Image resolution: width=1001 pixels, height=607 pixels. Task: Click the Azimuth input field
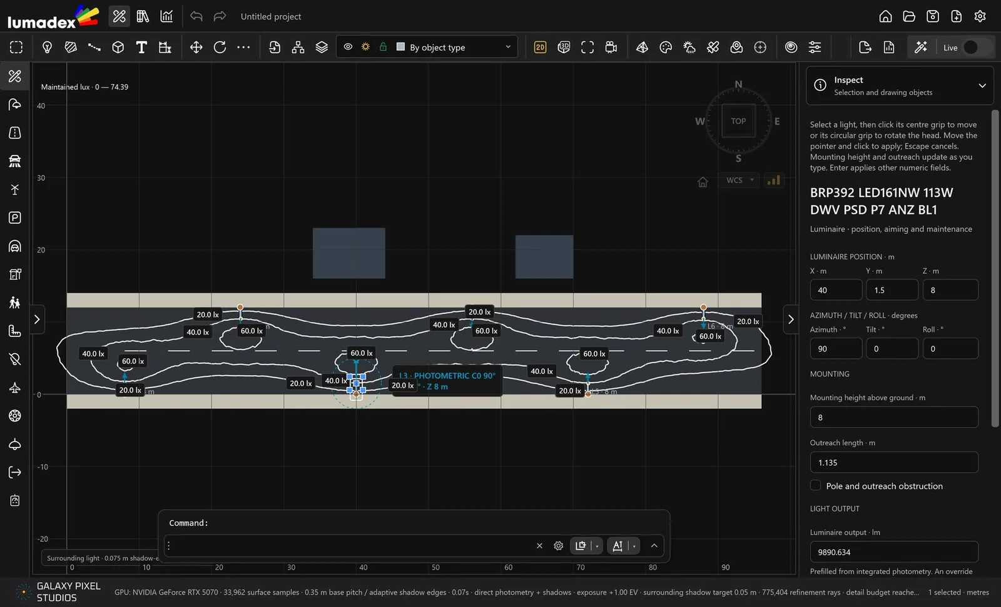(836, 349)
